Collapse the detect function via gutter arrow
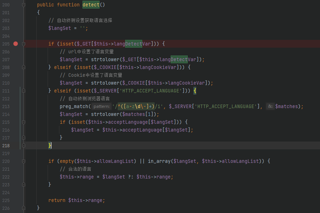 23,5
